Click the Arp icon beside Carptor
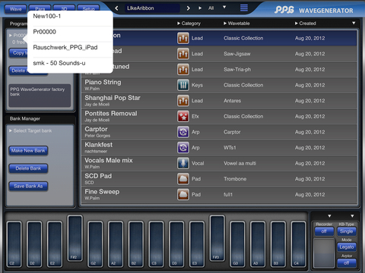The width and height of the screenshot is (365, 273). click(x=183, y=132)
